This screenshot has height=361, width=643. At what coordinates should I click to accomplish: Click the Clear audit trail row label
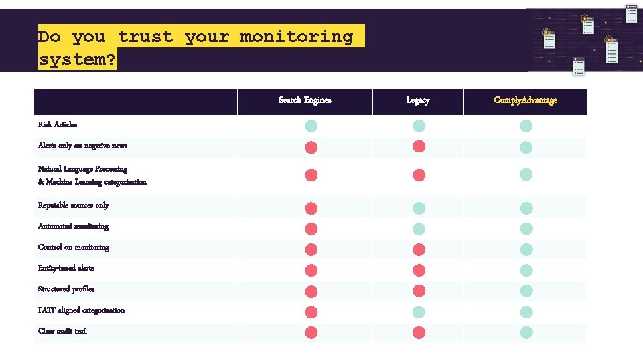click(x=62, y=331)
